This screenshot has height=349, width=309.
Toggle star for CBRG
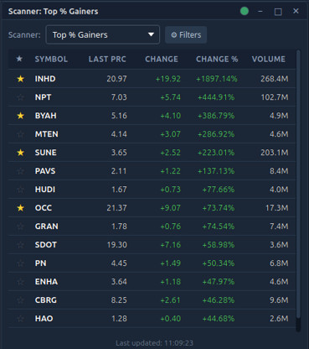pyautogui.click(x=20, y=300)
